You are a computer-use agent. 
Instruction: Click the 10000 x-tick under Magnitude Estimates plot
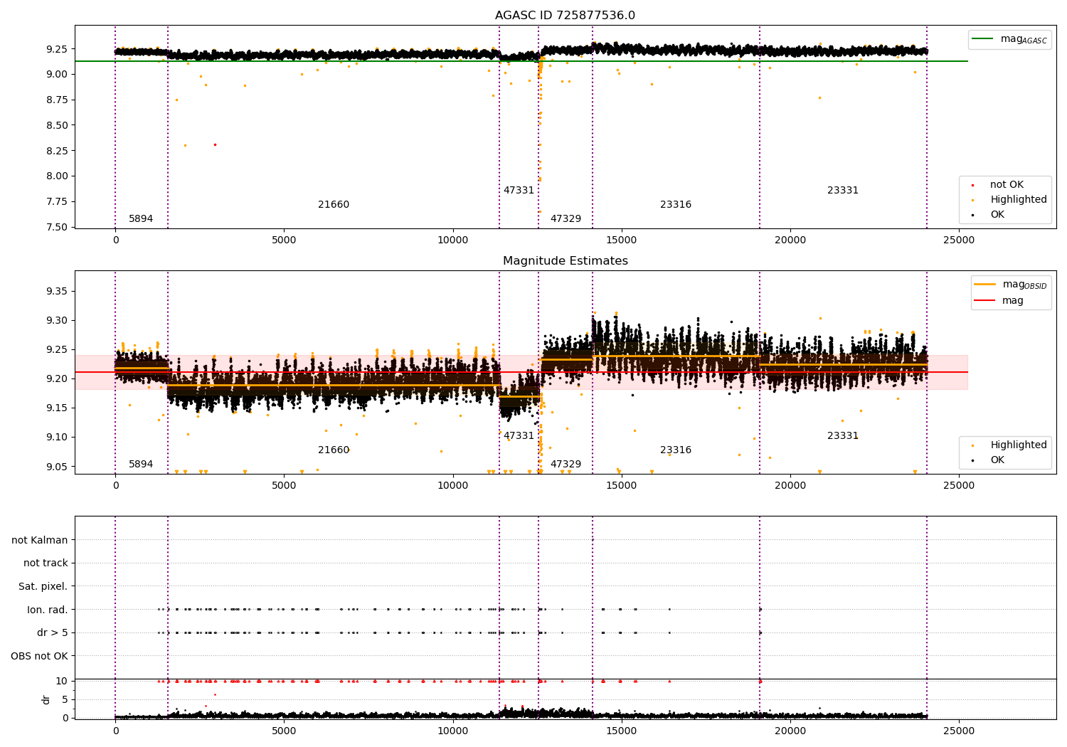[452, 486]
